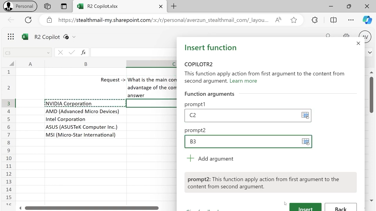Open browser Settings and more menu
Screen dimensions: 376x211
pyautogui.click(x=351, y=20)
